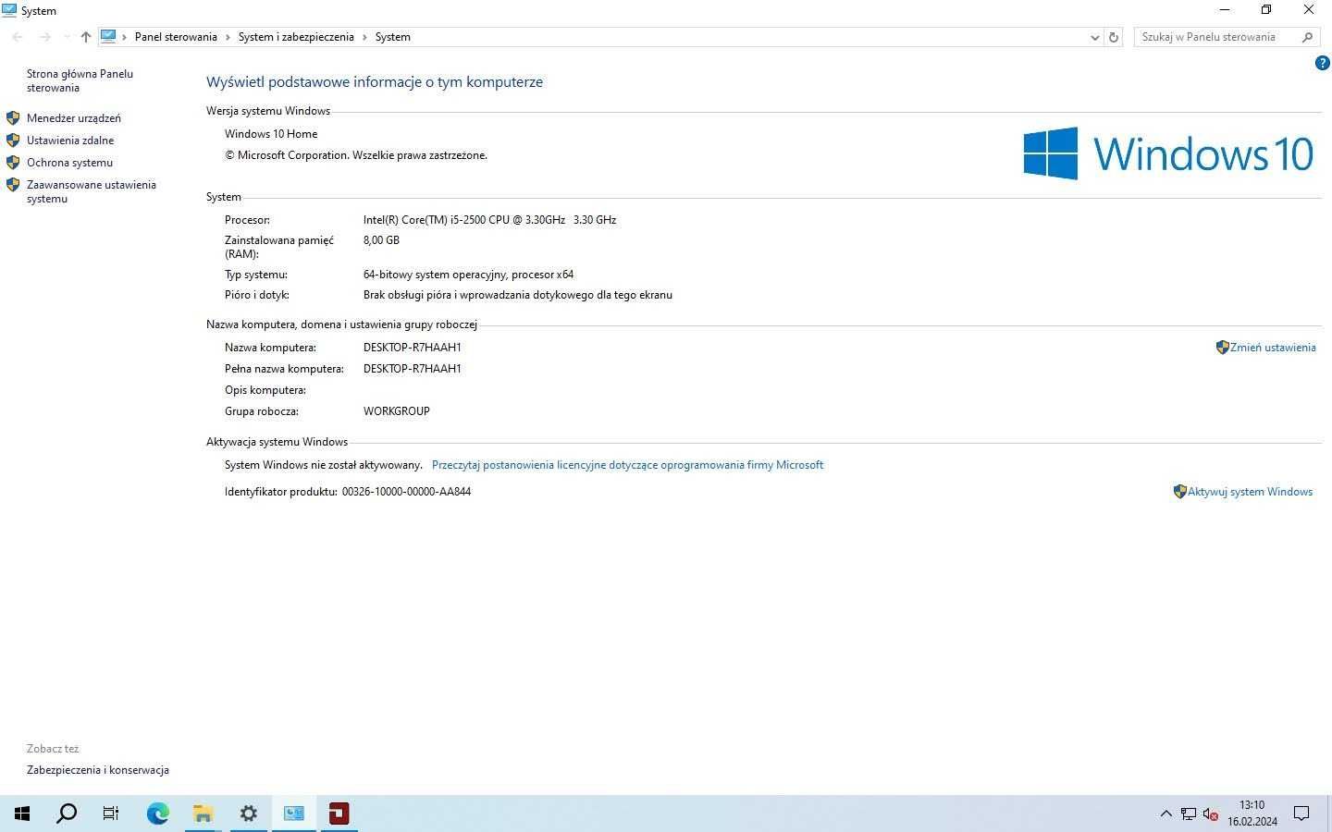Minimize the System window
This screenshot has width=1332, height=832.
click(x=1225, y=10)
